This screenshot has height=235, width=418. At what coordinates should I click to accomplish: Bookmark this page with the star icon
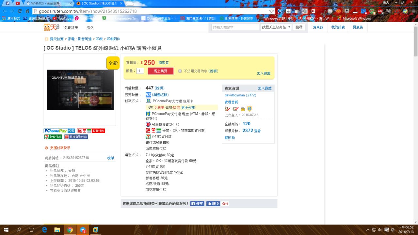271,11
